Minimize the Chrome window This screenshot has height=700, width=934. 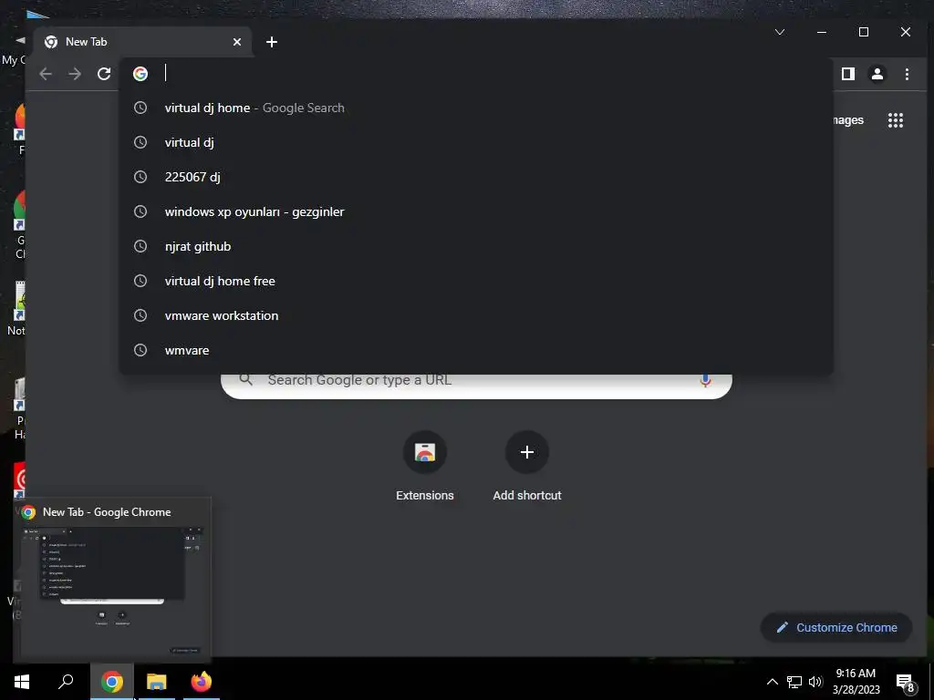coord(822,32)
